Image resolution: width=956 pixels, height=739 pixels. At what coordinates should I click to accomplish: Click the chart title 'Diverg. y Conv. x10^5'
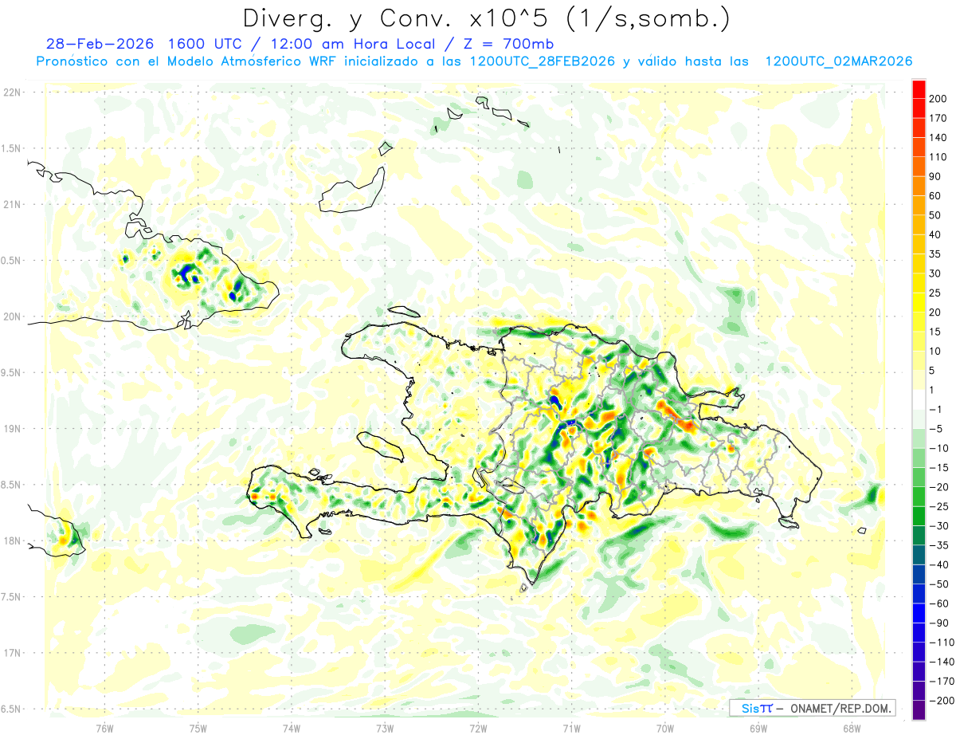pos(398,18)
